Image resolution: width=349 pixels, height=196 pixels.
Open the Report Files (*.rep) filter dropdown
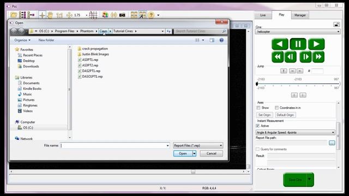(x=198, y=145)
